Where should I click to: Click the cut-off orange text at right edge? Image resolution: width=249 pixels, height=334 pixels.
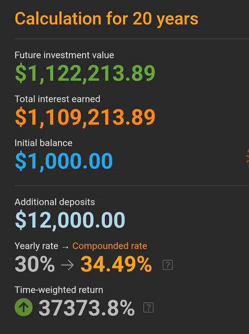248,159
